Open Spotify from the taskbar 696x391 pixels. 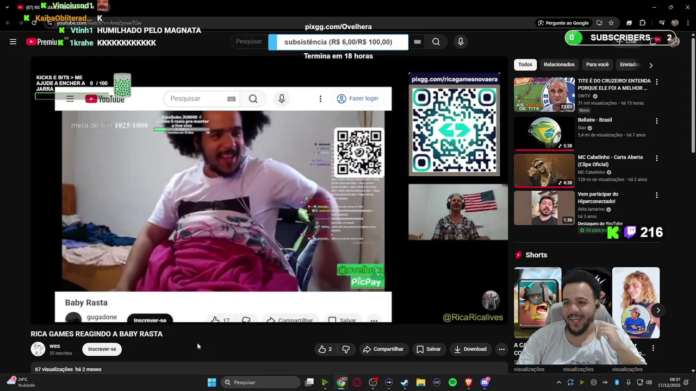click(x=452, y=382)
